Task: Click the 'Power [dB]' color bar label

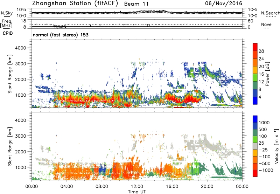Action: (x=267, y=74)
